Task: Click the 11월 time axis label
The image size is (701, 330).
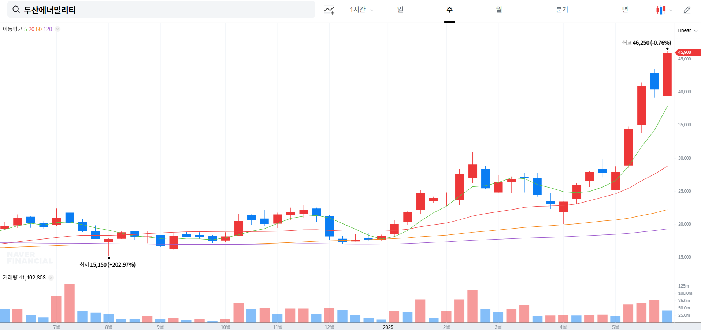Action: (x=277, y=327)
